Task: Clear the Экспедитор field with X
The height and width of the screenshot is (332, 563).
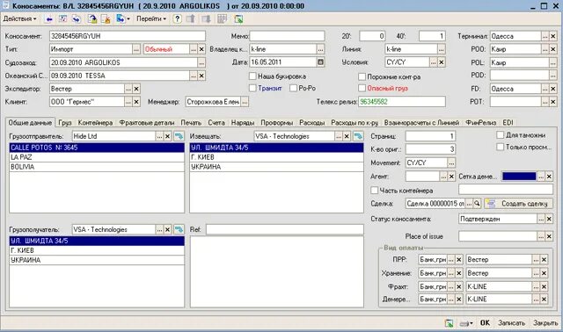Action: tap(136, 89)
